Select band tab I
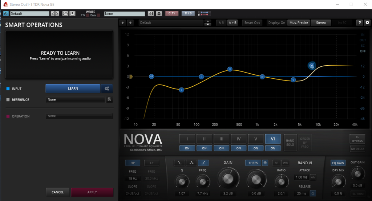This screenshot has width=372, height=201. tap(187, 139)
